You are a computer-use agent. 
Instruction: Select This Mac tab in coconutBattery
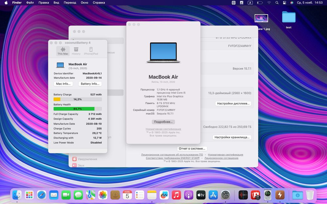click(63, 51)
